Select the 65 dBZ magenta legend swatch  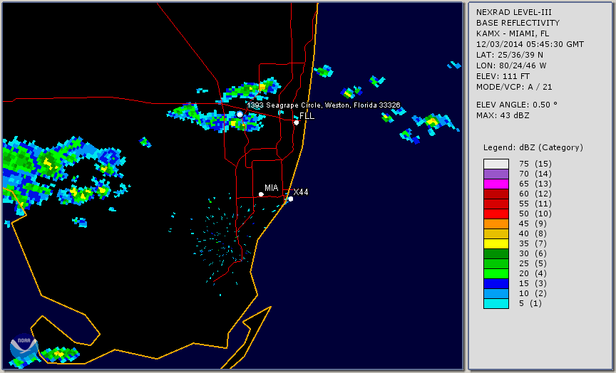[x=496, y=184]
